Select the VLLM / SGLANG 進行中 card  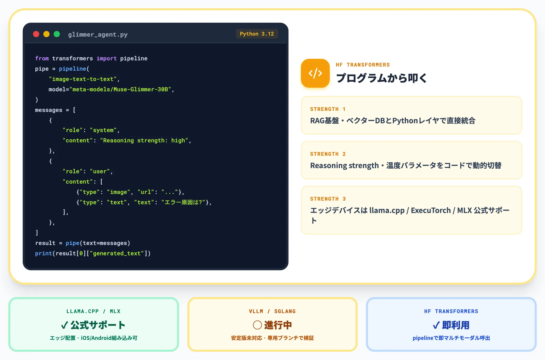272,324
